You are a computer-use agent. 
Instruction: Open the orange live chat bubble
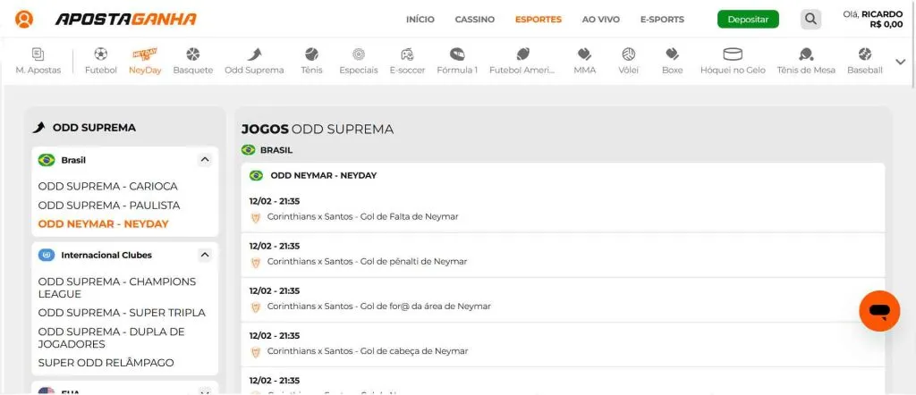click(x=878, y=311)
